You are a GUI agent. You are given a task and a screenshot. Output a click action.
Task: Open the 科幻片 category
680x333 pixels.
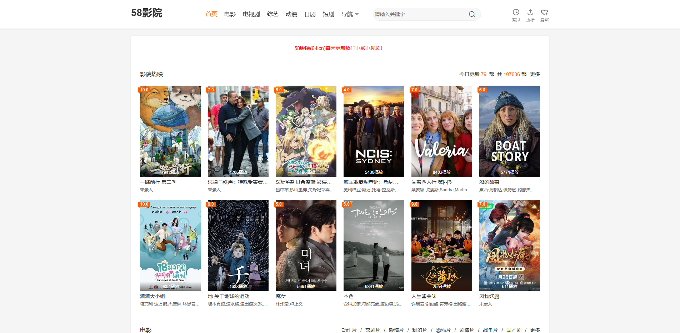point(419,330)
